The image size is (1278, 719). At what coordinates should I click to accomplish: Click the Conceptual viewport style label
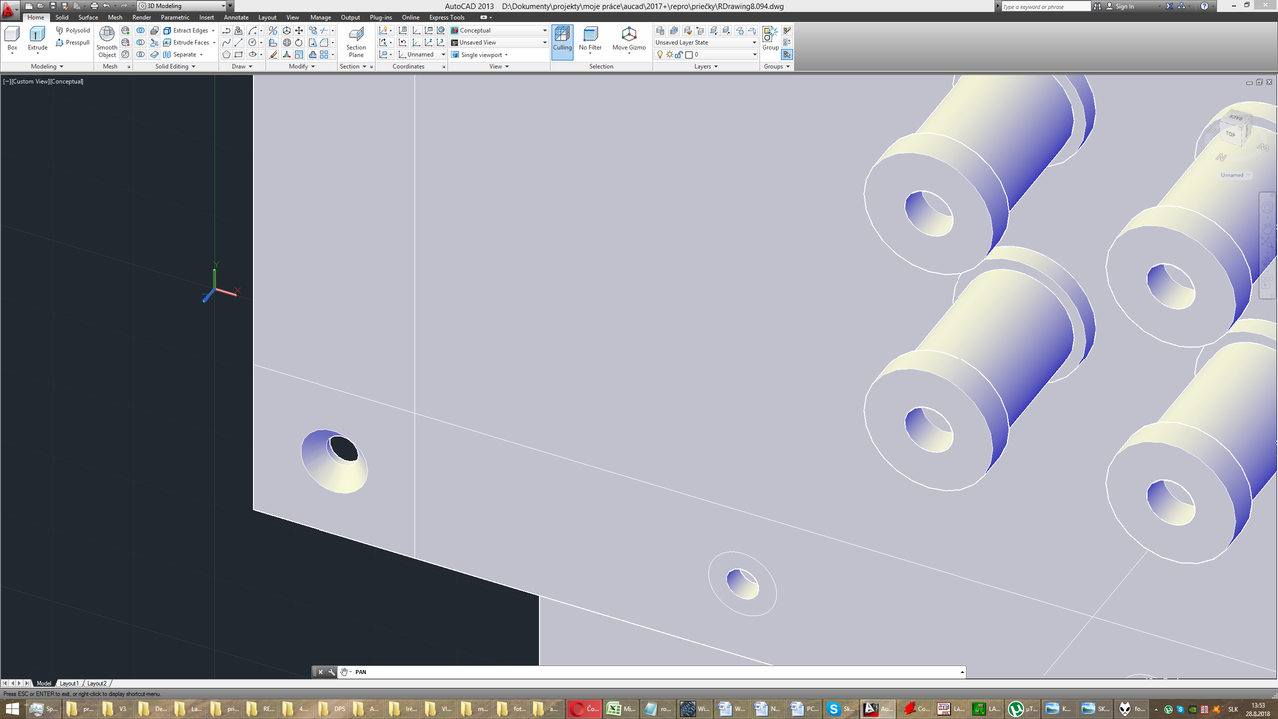(x=67, y=81)
